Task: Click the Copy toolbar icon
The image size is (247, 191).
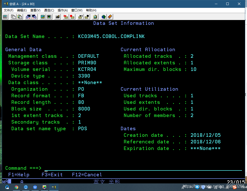Action: 13,17
